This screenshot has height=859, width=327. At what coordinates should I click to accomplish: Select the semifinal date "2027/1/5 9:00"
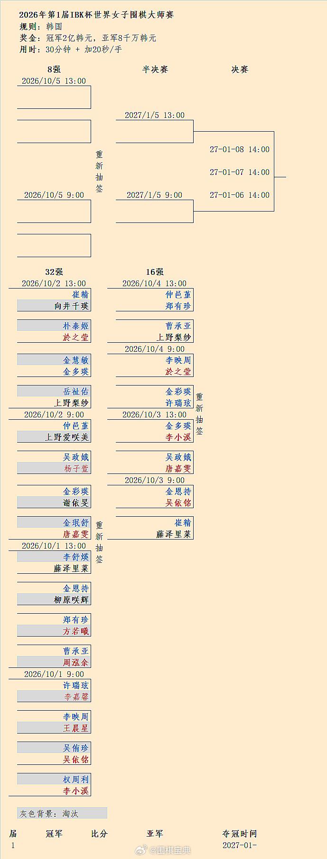click(x=155, y=195)
